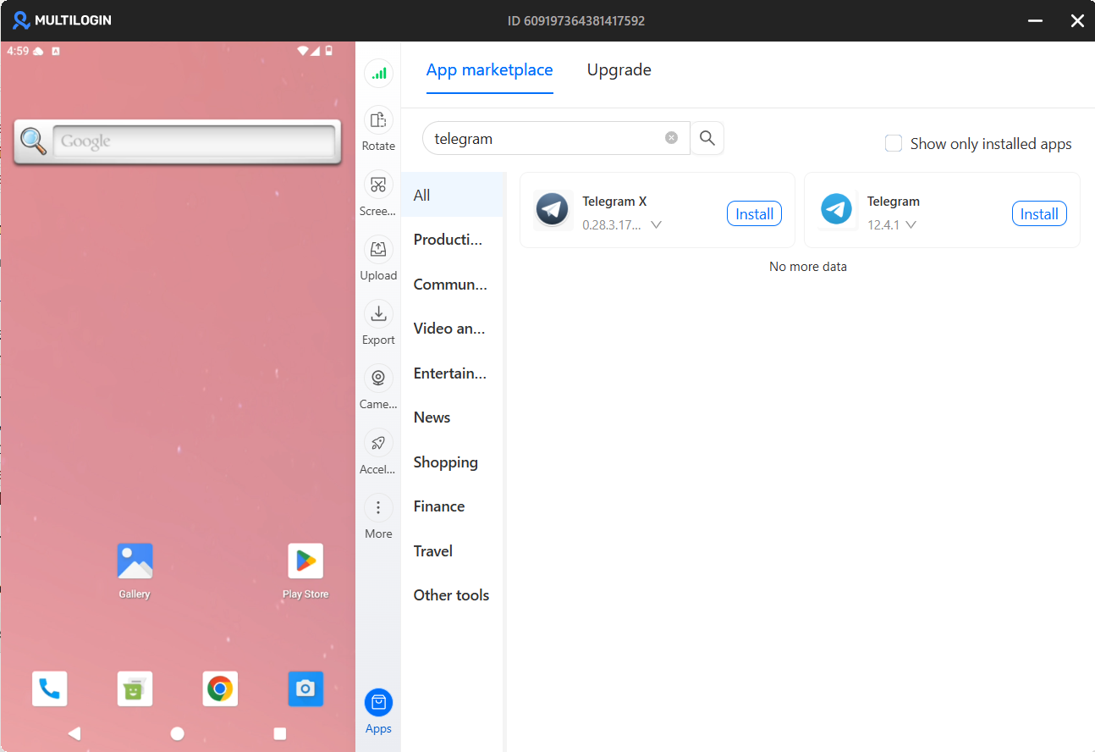Select the Finance category
The image size is (1095, 752).
pos(438,506)
